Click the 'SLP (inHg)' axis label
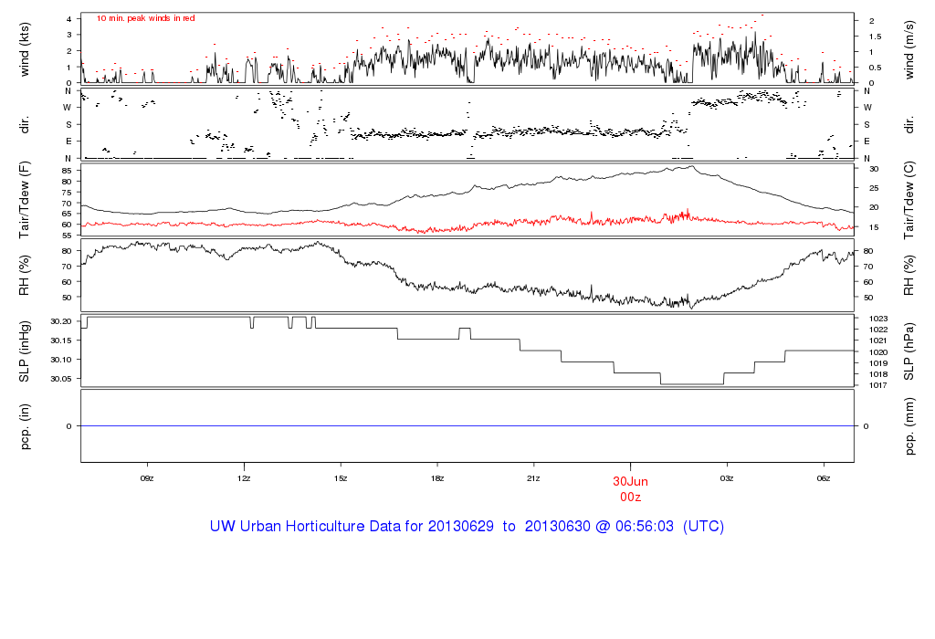The image size is (935, 639). pos(25,351)
